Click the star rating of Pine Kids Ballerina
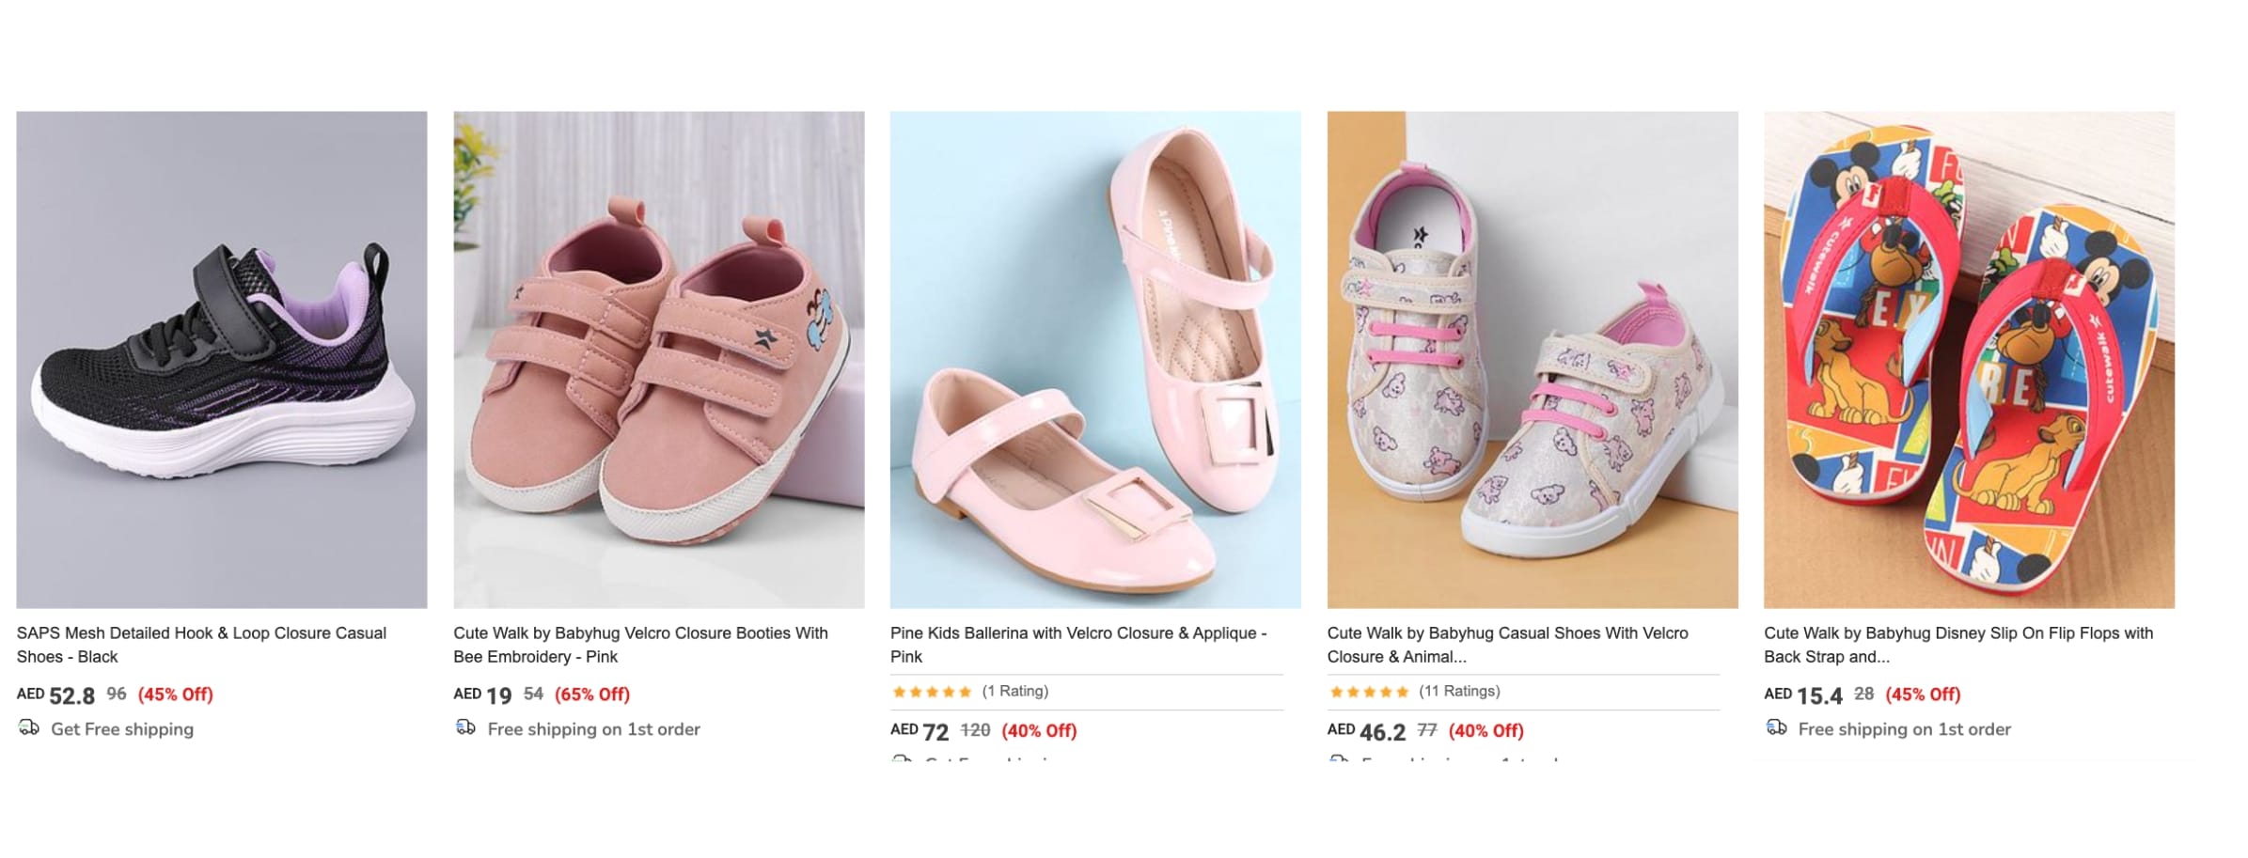Viewport: 2248px width, 858px height. coord(931,692)
